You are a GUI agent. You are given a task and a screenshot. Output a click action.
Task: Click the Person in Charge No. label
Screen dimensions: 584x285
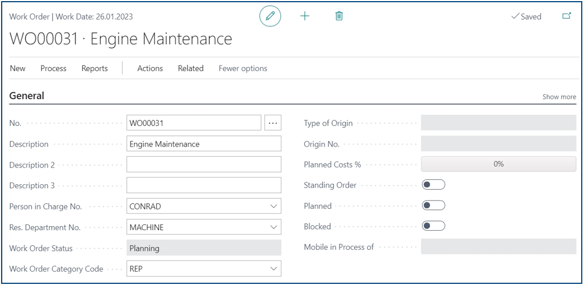45,207
